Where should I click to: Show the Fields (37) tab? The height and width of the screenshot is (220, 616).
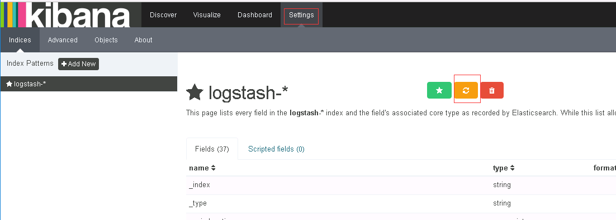click(212, 149)
